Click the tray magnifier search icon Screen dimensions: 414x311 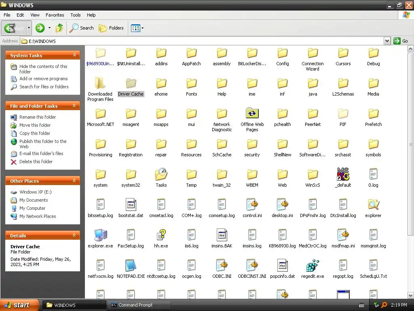pyautogui.click(x=384, y=305)
